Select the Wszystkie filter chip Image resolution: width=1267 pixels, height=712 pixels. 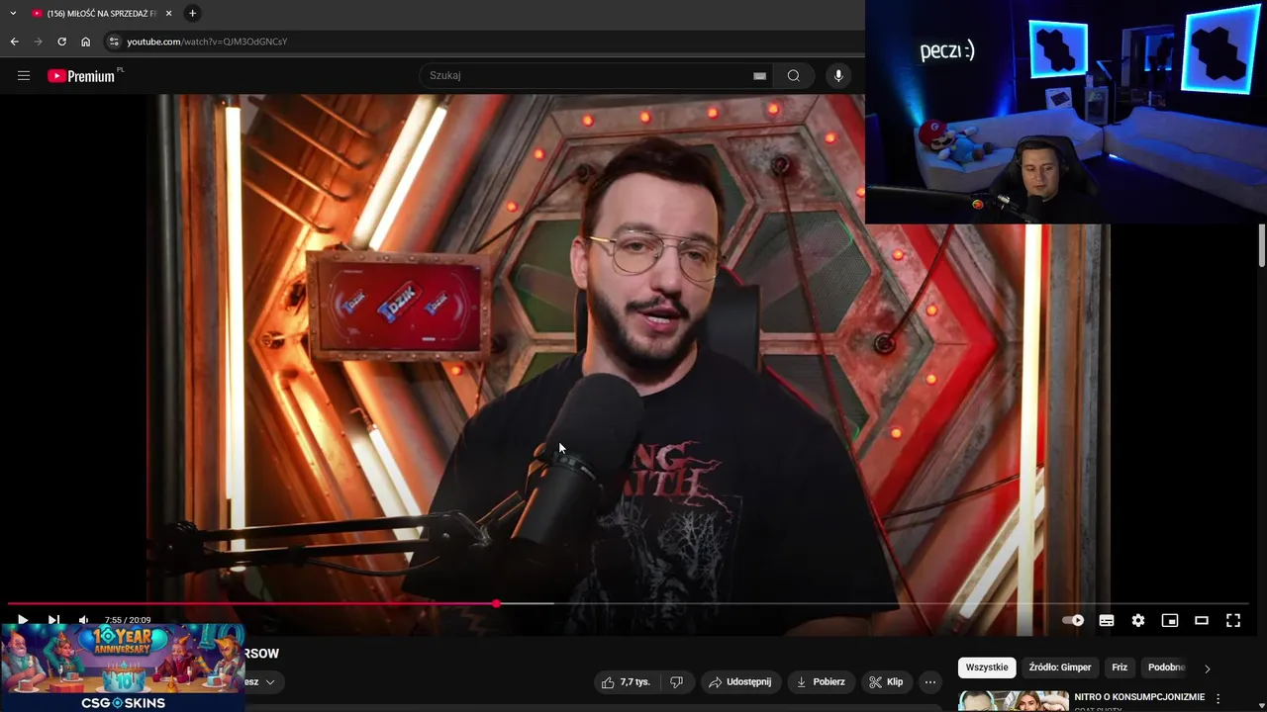pyautogui.click(x=987, y=667)
